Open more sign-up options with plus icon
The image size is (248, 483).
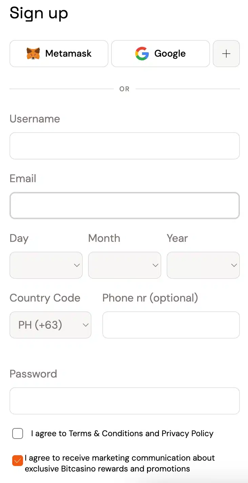[226, 54]
